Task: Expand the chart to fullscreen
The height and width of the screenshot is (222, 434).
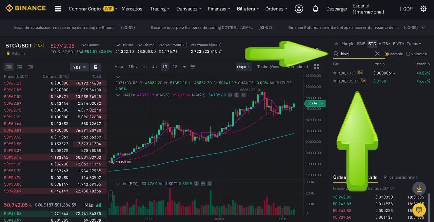Action: click(316, 67)
